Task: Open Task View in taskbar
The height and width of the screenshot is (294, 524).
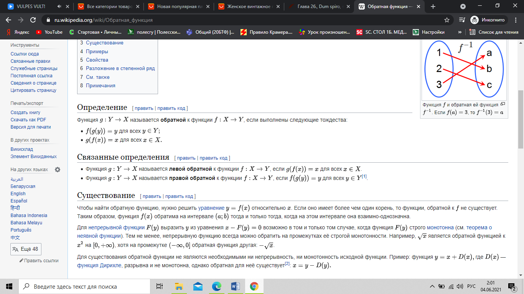Action: (x=160, y=286)
